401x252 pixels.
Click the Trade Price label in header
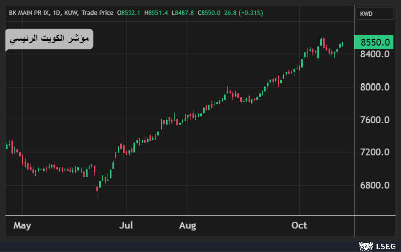[x=97, y=12]
